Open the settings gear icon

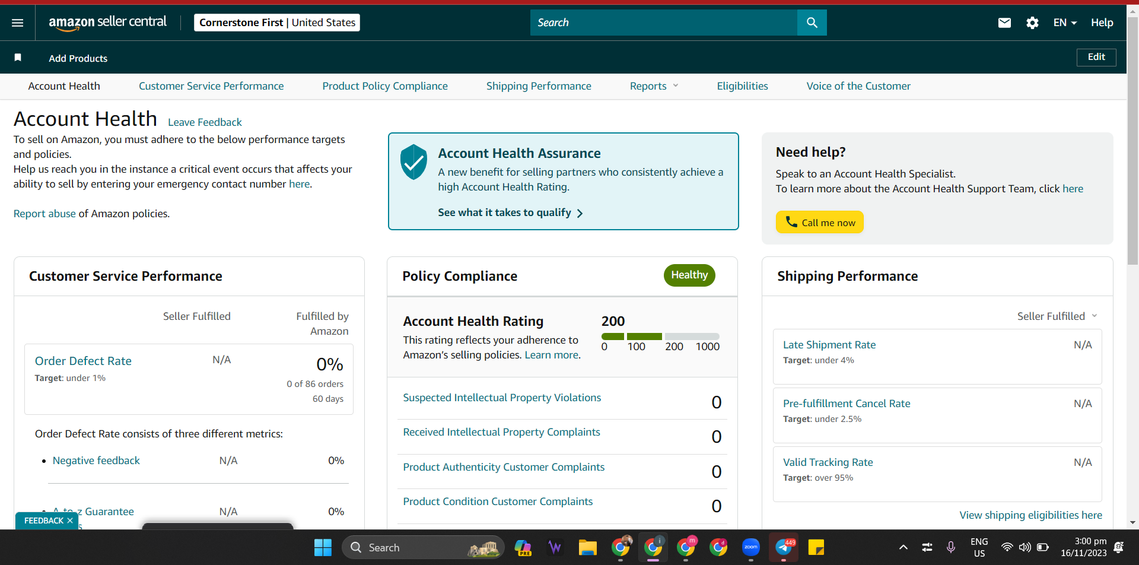point(1032,23)
